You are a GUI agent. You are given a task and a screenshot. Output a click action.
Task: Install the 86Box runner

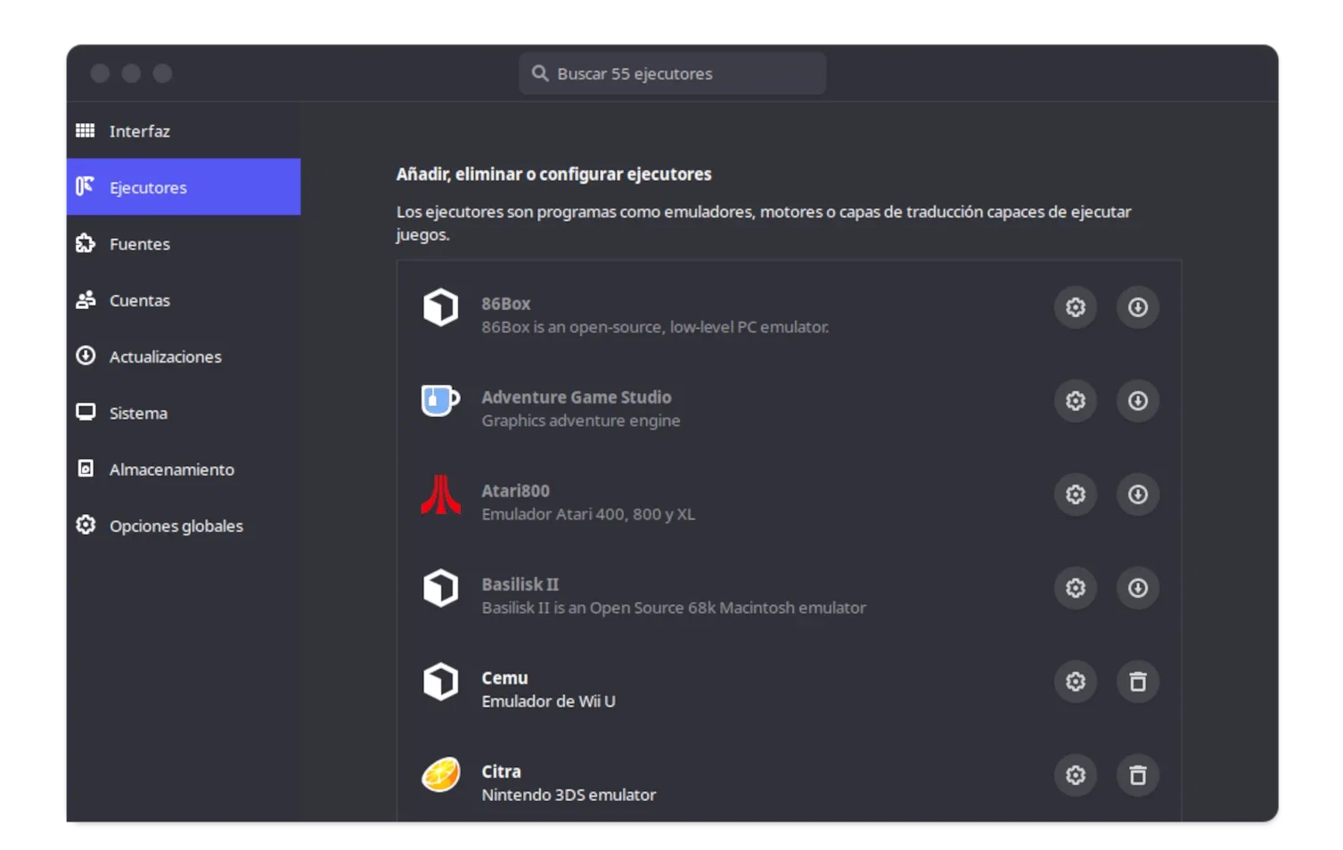click(1138, 307)
